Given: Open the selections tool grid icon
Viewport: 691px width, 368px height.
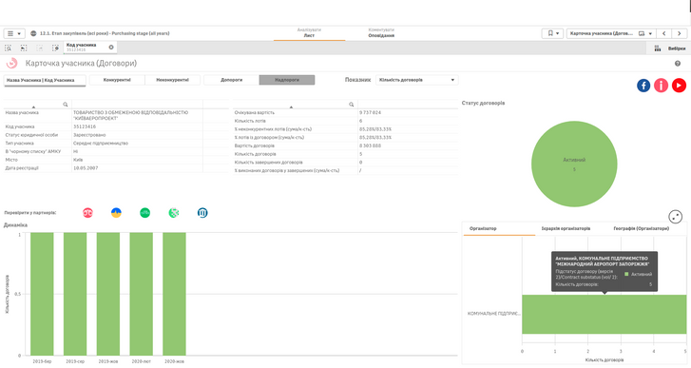Looking at the screenshot, I should pyautogui.click(x=658, y=48).
